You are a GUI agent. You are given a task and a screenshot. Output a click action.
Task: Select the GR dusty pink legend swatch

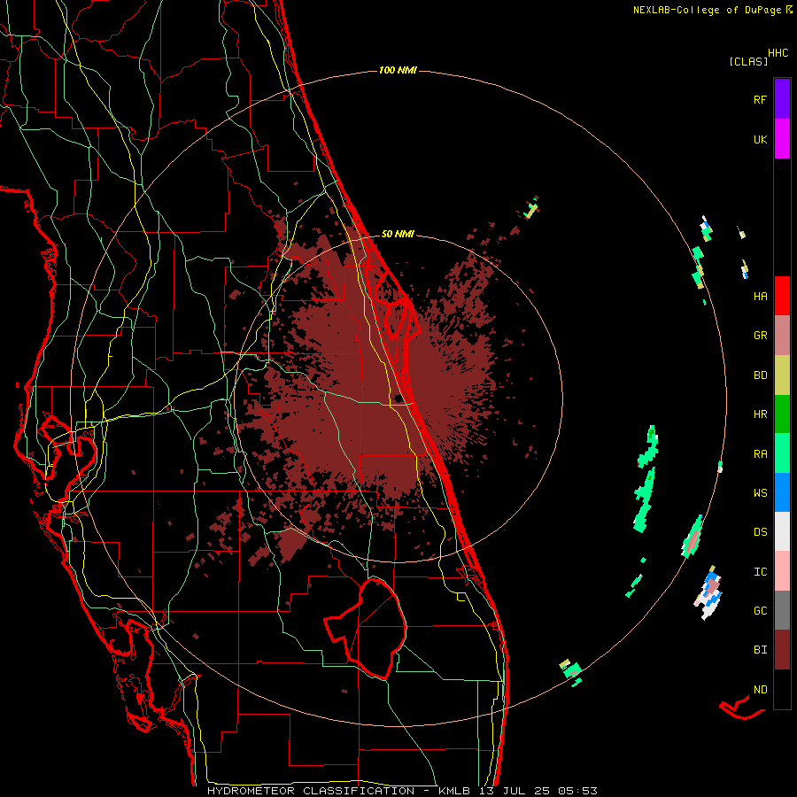coord(782,336)
